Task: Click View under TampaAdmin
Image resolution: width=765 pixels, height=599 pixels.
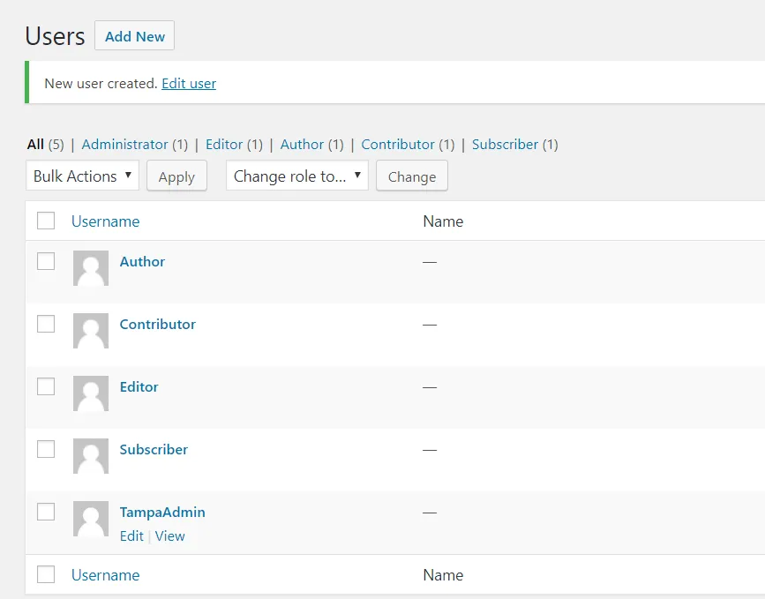Action: click(x=169, y=536)
